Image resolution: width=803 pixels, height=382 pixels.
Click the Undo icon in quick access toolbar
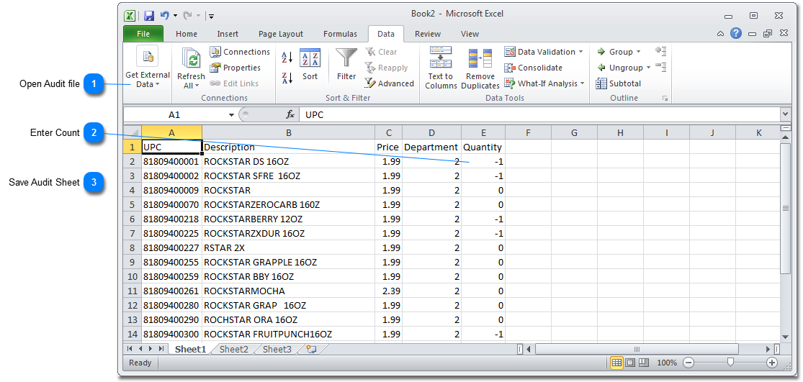164,16
